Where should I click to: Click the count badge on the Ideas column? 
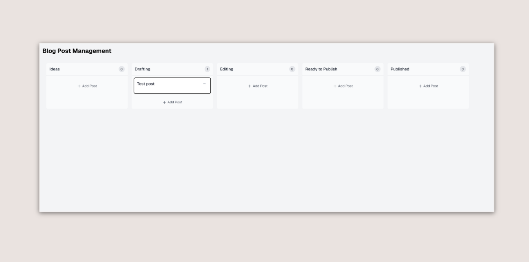[x=121, y=69]
